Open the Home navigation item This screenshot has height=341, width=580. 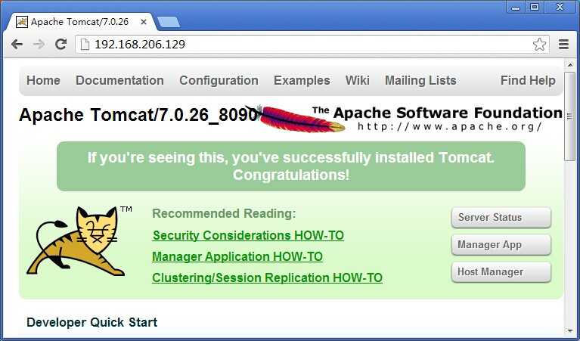(x=43, y=81)
